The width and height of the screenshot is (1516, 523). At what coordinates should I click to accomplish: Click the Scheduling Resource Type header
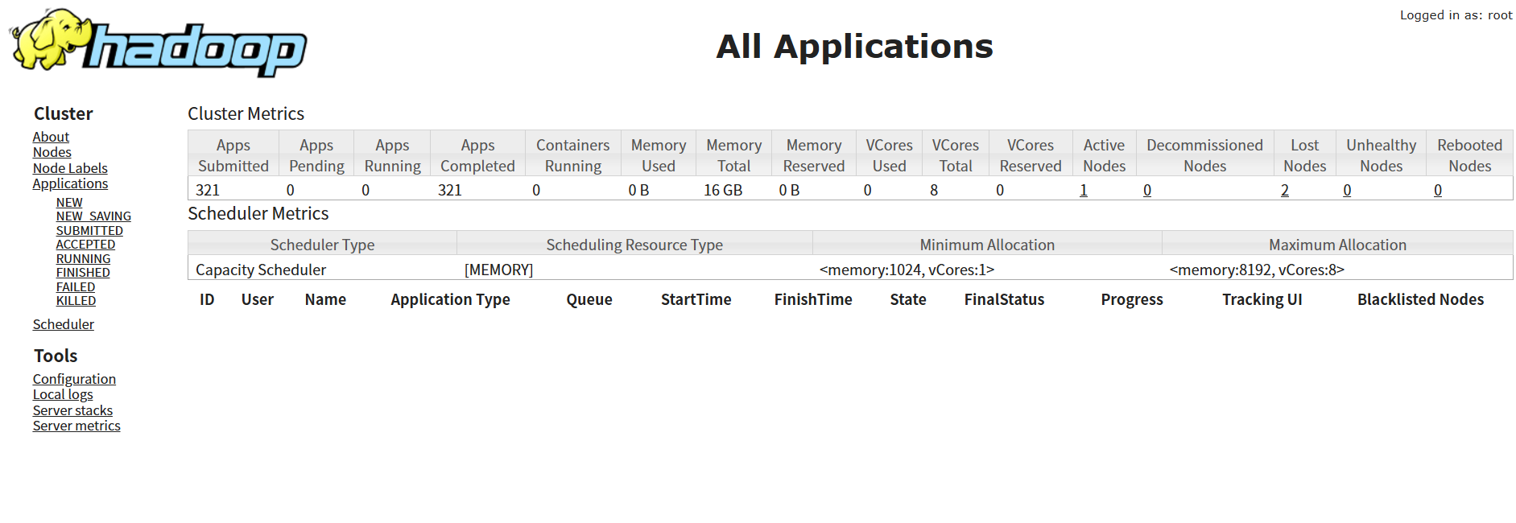(x=634, y=245)
